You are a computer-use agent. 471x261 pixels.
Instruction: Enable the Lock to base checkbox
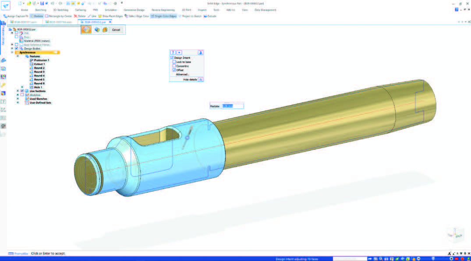coord(174,62)
